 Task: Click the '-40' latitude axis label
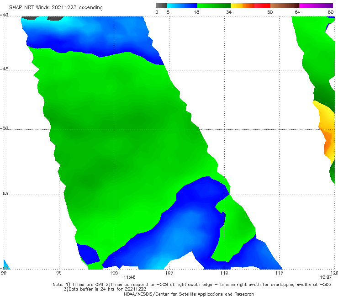tap(4, 15)
